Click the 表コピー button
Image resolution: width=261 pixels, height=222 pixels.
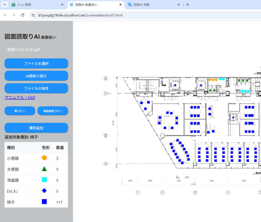20,111
